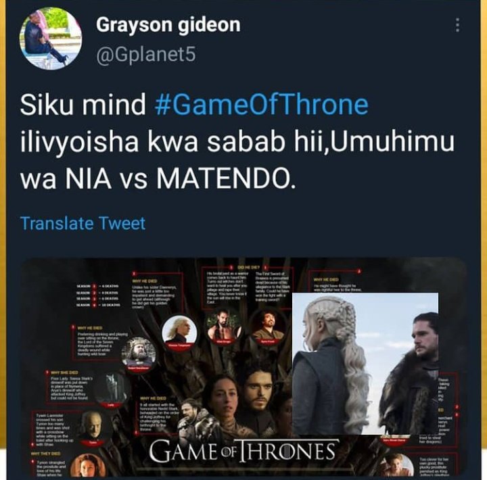487x480 pixels.
Task: Tap the dark-haired woman at the poster's center
Action: [x=221, y=404]
